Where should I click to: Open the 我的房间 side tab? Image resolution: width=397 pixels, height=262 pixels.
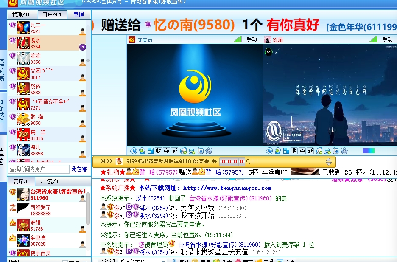2,112
